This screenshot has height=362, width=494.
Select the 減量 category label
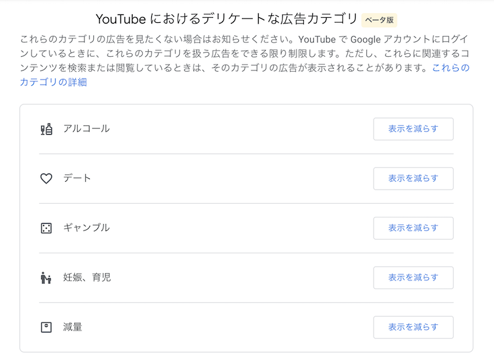pyautogui.click(x=72, y=327)
